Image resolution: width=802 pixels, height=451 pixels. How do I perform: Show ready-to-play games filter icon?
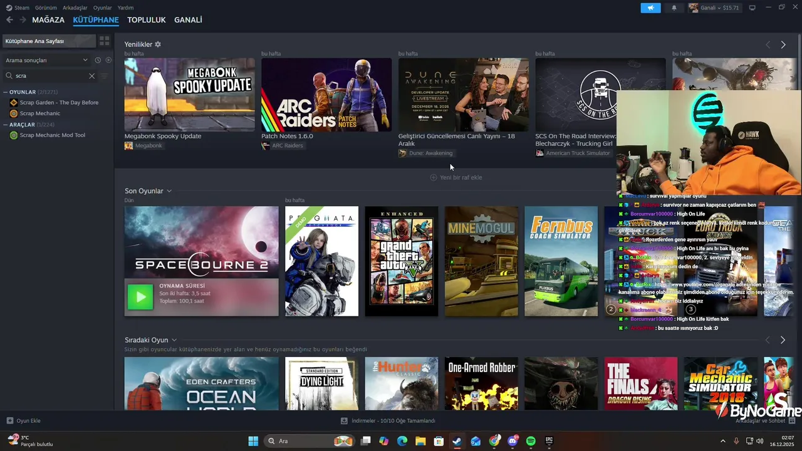[x=108, y=60]
